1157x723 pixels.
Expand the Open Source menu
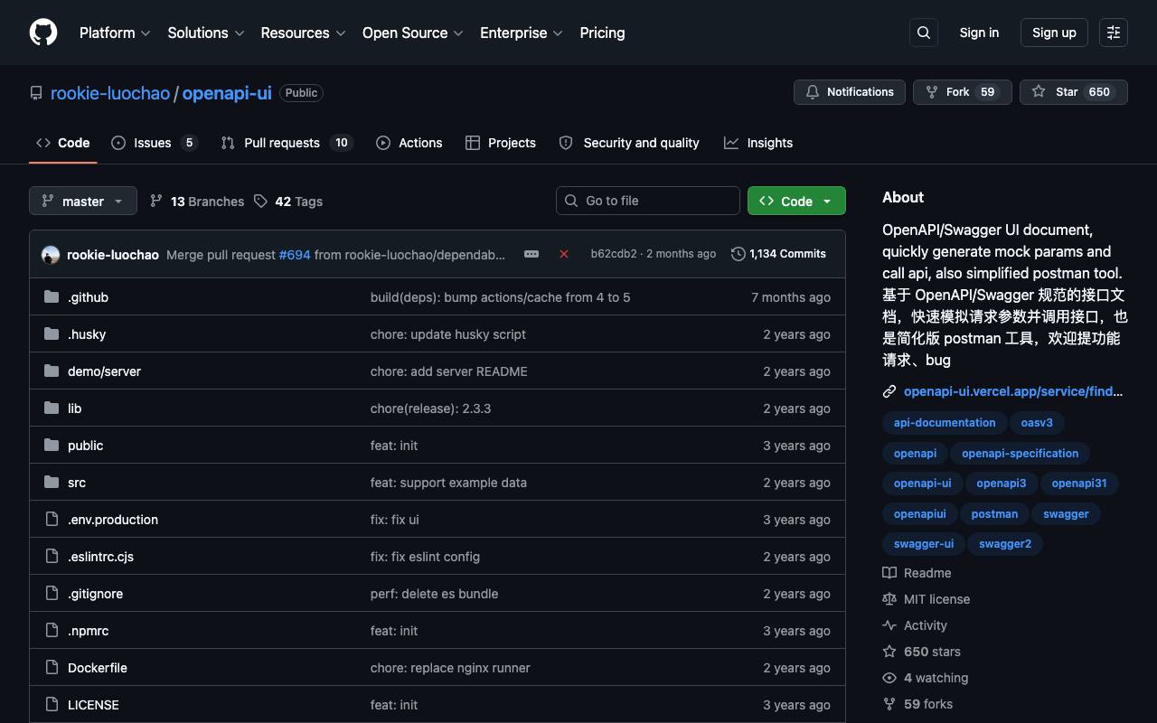(x=413, y=33)
